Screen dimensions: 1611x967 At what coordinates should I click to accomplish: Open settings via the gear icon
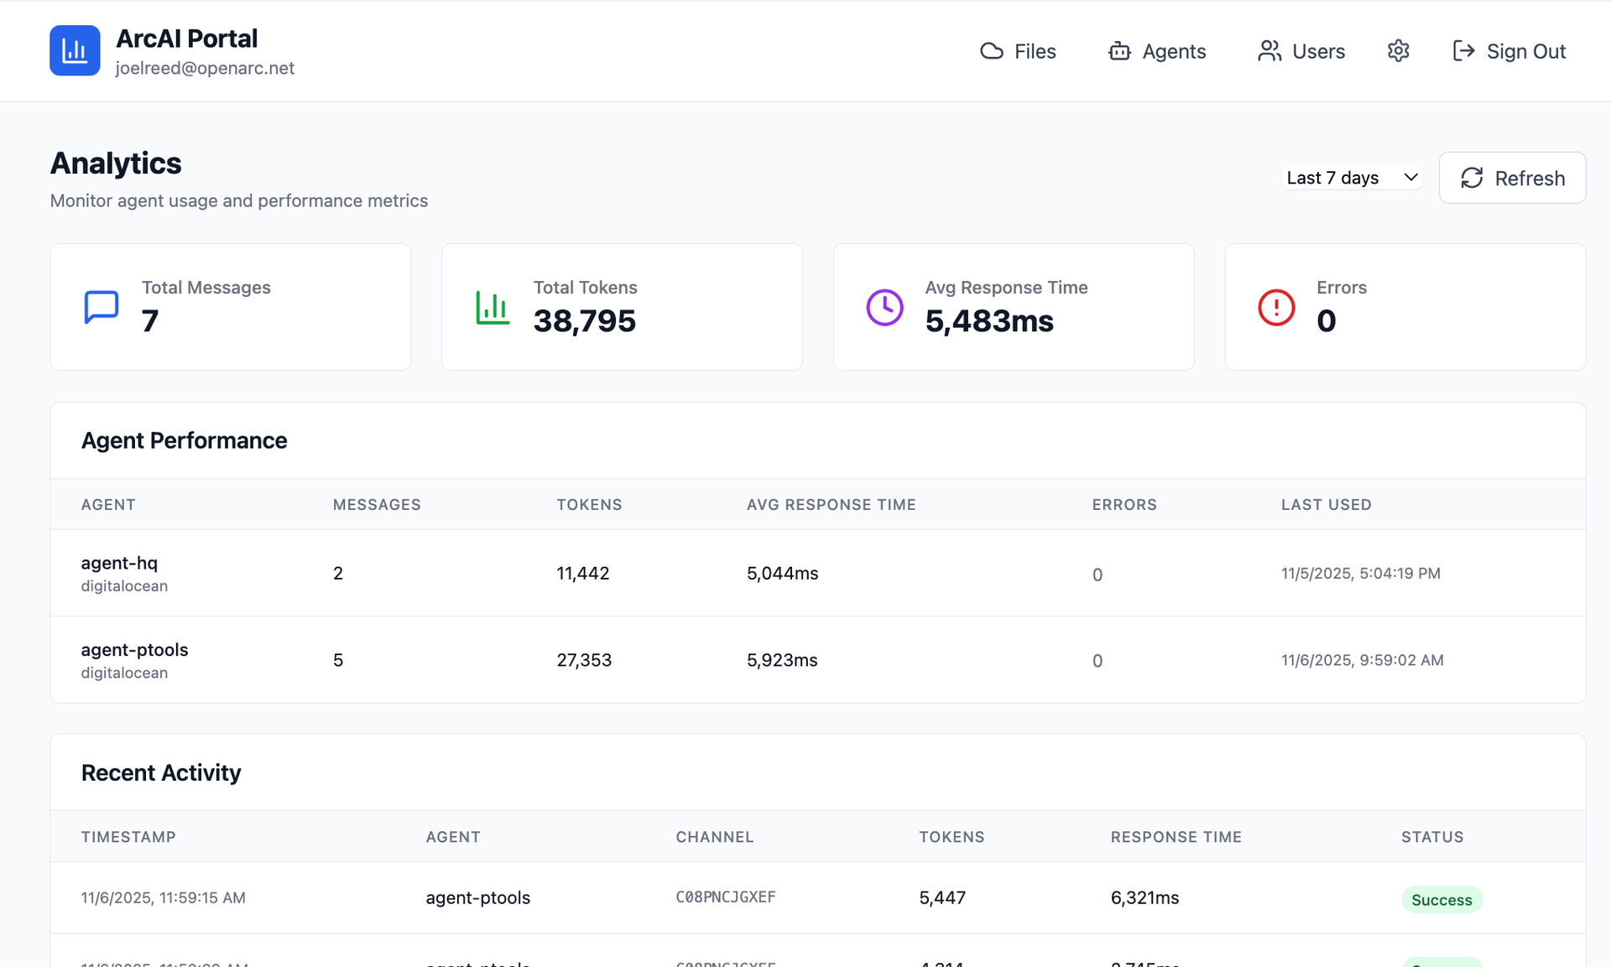click(x=1398, y=51)
